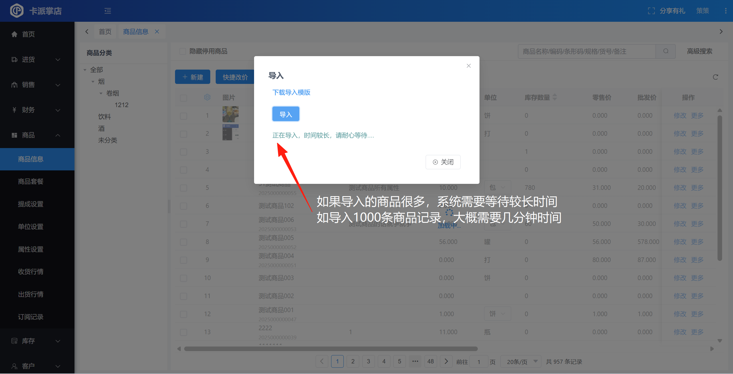Viewport: 733px width, 374px height.
Task: Open the 20条/页 page size dropdown
Action: click(520, 362)
